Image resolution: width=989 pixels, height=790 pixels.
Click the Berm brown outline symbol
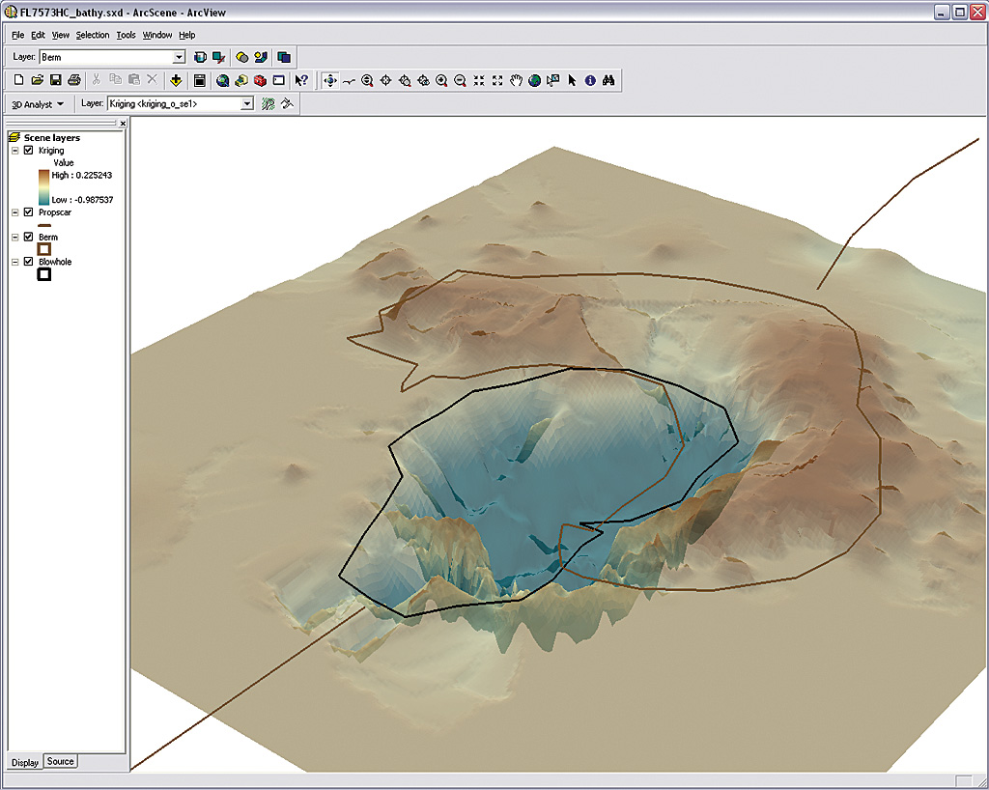(43, 249)
